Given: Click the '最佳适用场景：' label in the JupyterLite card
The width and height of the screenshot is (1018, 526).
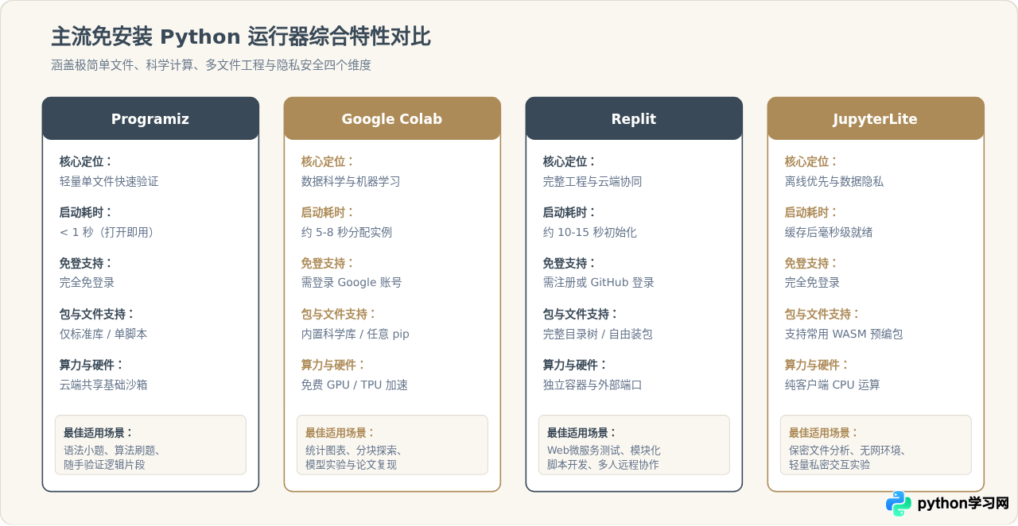Looking at the screenshot, I should click(x=824, y=433).
